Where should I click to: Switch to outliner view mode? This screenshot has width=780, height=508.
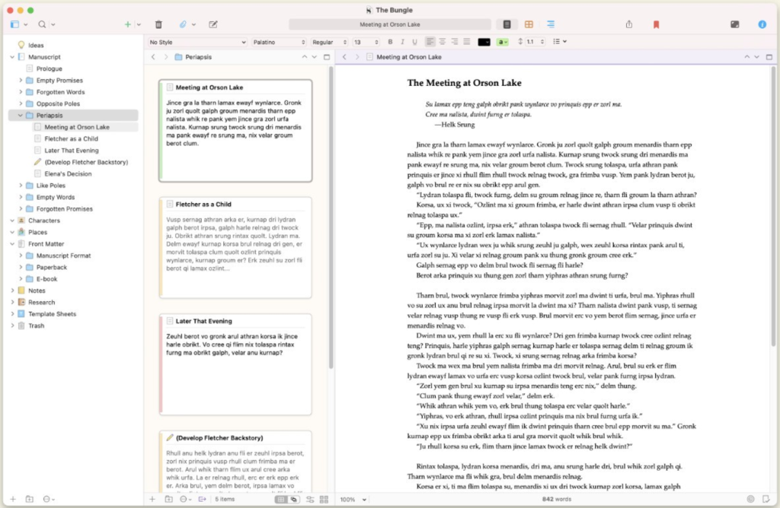coord(551,24)
